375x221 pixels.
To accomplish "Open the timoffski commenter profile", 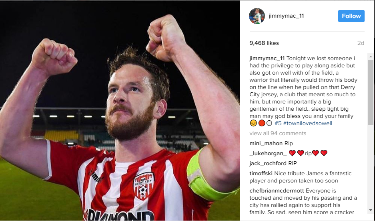I will [x=261, y=174].
